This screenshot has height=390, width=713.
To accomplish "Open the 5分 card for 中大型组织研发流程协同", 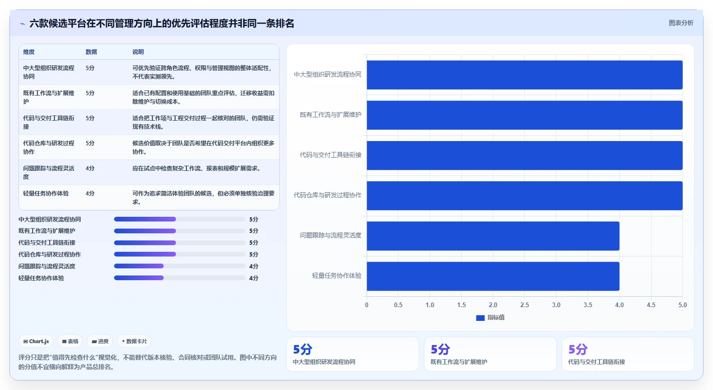I will [352, 354].
